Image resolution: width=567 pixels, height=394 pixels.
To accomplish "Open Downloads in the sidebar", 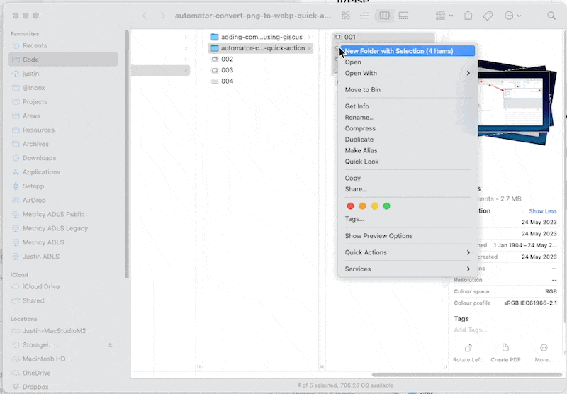I will click(x=63, y=158).
